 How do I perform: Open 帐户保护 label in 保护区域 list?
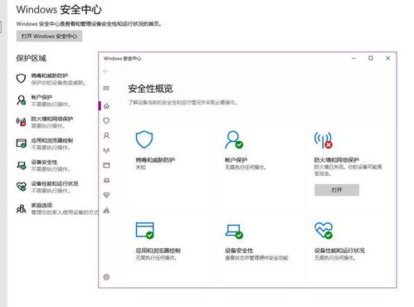pyautogui.click(x=41, y=97)
